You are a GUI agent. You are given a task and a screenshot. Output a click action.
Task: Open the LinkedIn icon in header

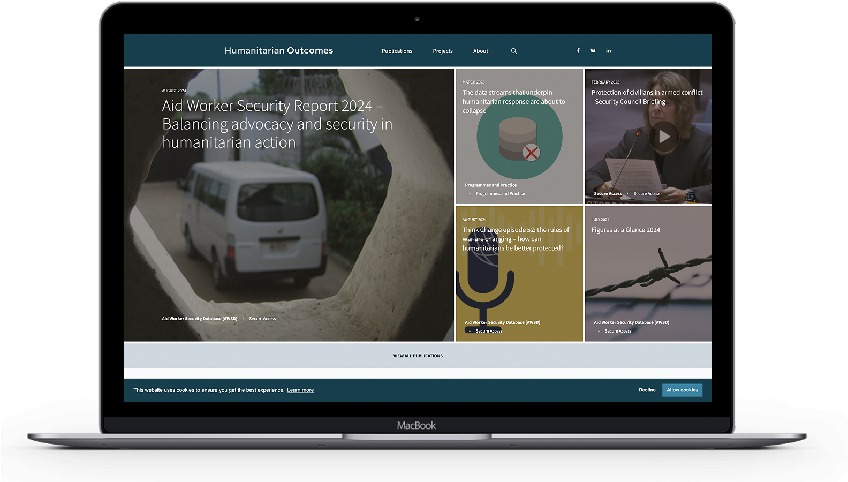point(608,51)
